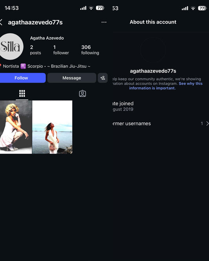This screenshot has height=261, width=209.
Task: Tap the 'About this account' title
Action: tap(153, 22)
